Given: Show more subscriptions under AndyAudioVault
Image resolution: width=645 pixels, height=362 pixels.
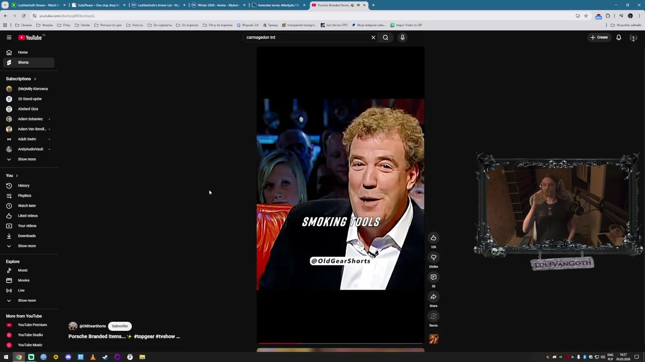Looking at the screenshot, I should point(28,159).
